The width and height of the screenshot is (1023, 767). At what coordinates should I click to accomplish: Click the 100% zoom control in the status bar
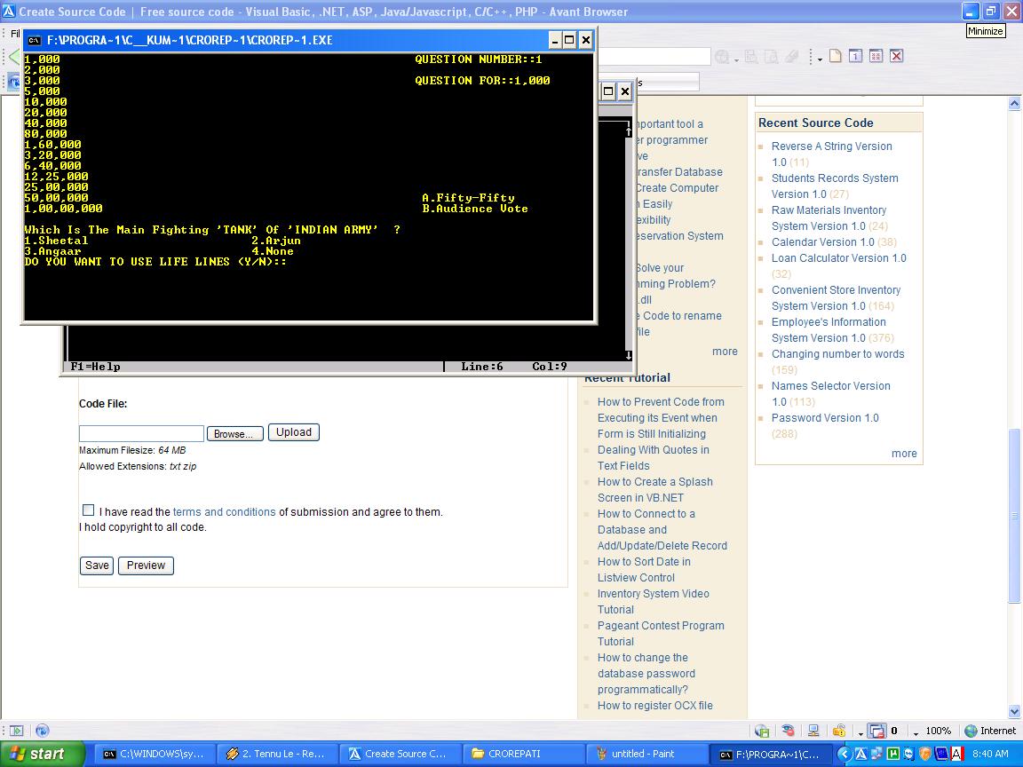point(938,731)
